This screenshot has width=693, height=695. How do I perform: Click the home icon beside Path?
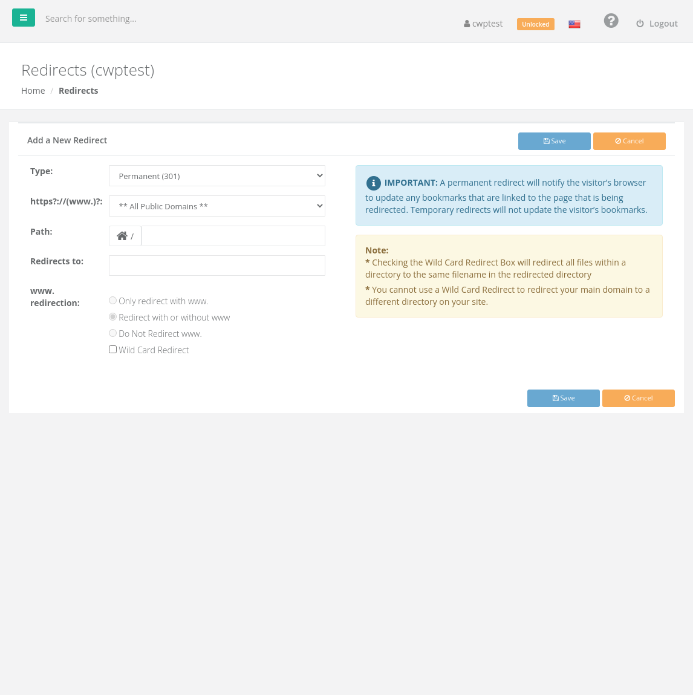pyautogui.click(x=122, y=236)
